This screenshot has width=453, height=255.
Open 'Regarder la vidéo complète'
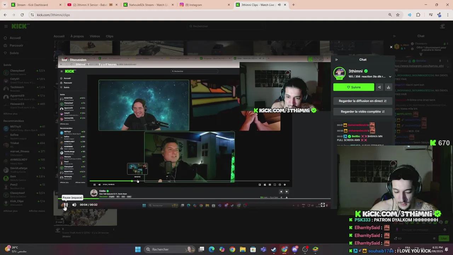click(x=363, y=112)
